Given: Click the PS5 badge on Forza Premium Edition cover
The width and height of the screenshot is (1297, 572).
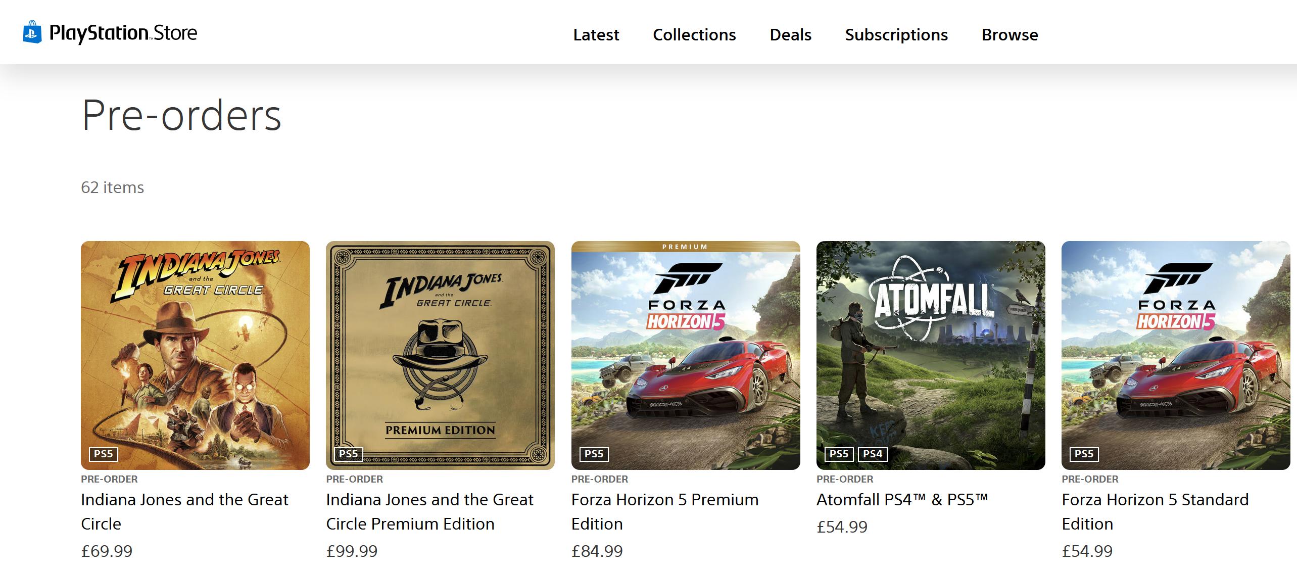Looking at the screenshot, I should coord(594,454).
